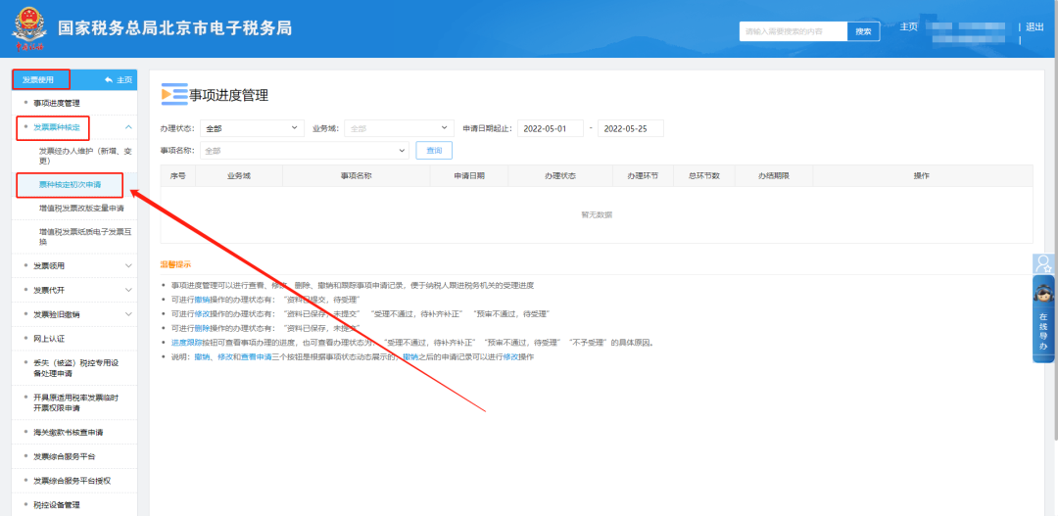Open 增值税发票改版变量申请 menu item
This screenshot has width=1058, height=516.
[x=81, y=209]
